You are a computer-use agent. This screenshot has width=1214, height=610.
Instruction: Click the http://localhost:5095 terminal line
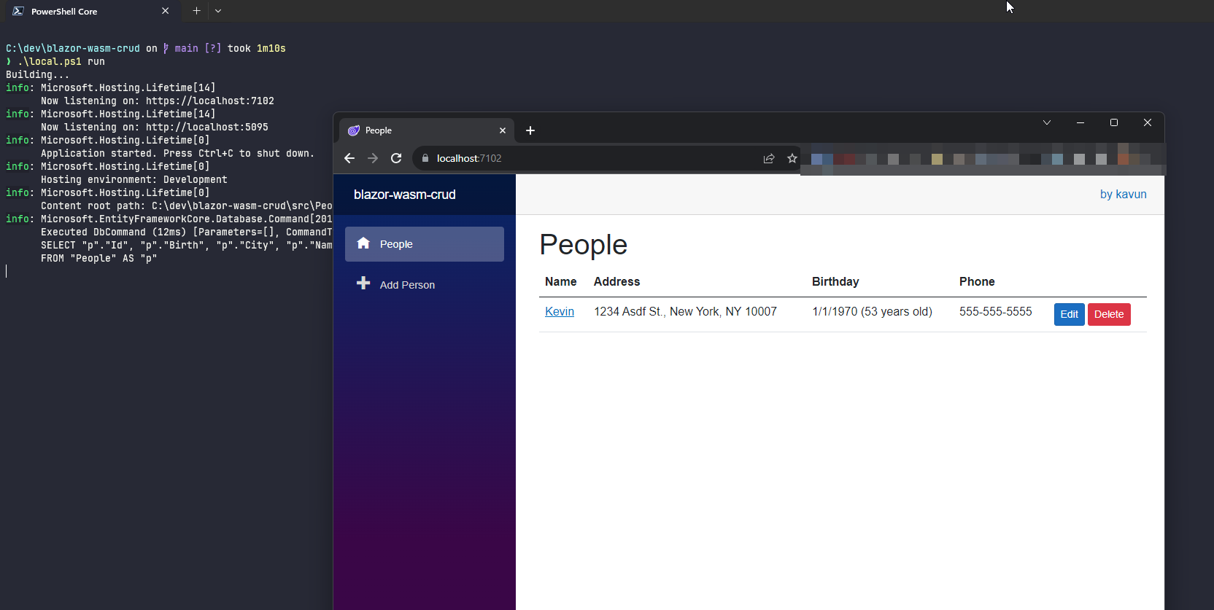[x=155, y=127]
